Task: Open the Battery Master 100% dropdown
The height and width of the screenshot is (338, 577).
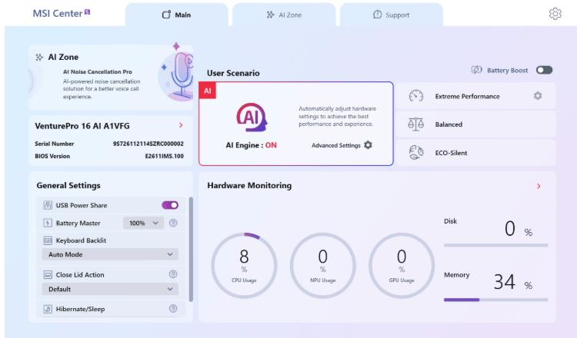Action: 144,223
